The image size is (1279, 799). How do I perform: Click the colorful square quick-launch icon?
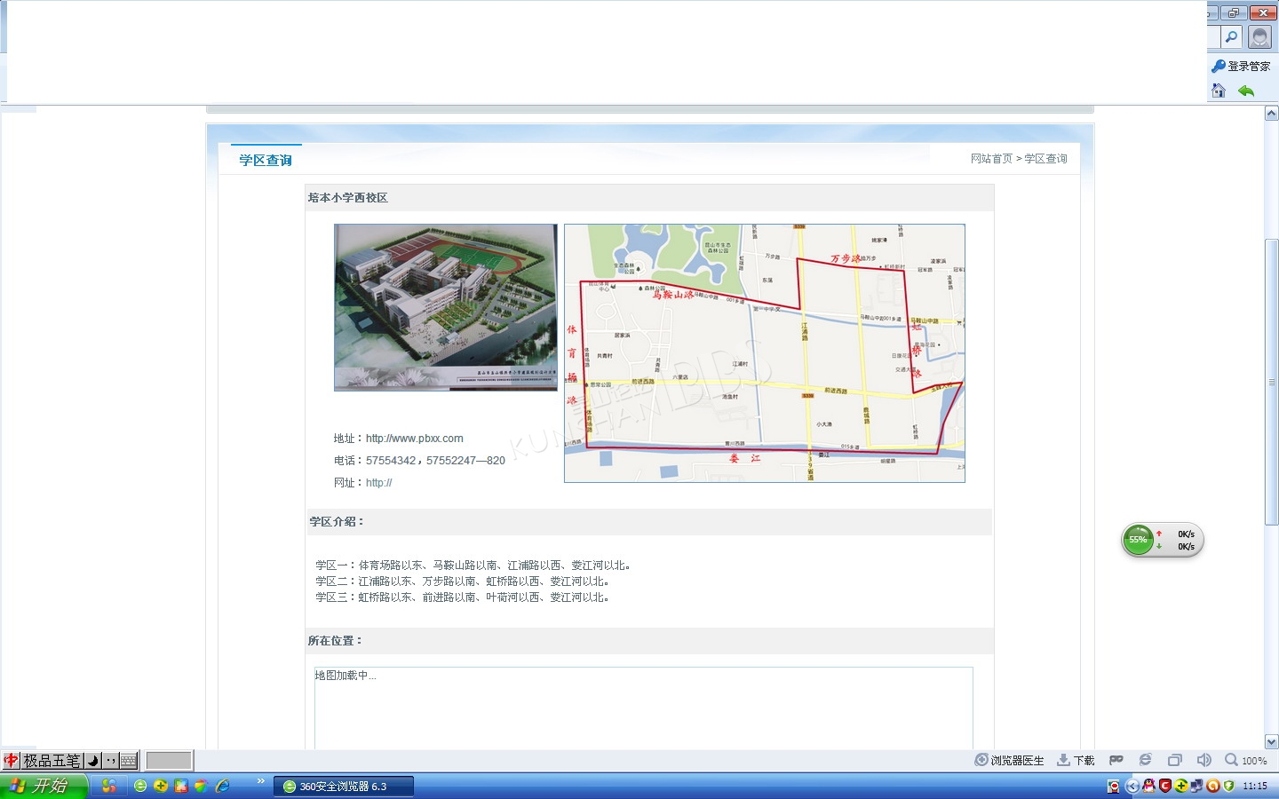click(x=181, y=786)
